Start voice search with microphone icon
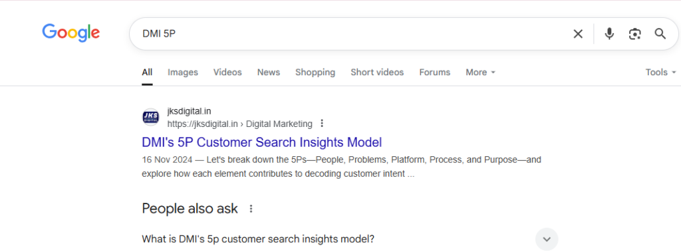The height and width of the screenshot is (252, 681). click(x=609, y=34)
